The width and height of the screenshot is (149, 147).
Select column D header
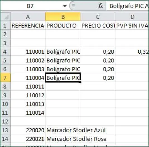pyautogui.click(x=132, y=17)
